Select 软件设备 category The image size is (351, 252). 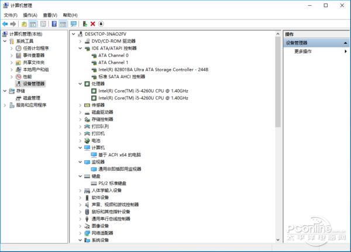point(100,198)
